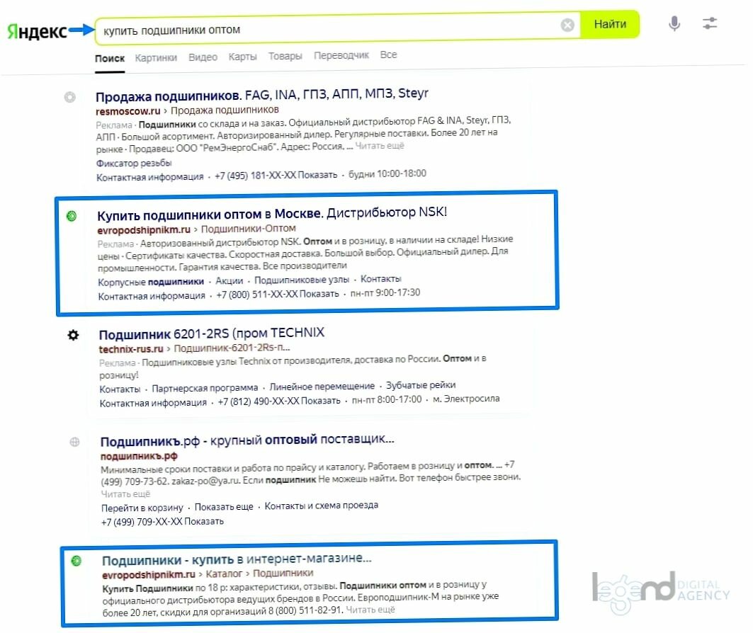
Task: Open 'Подшипникъ.рф - крупный оптовый поставщик' title
Action: click(247, 440)
